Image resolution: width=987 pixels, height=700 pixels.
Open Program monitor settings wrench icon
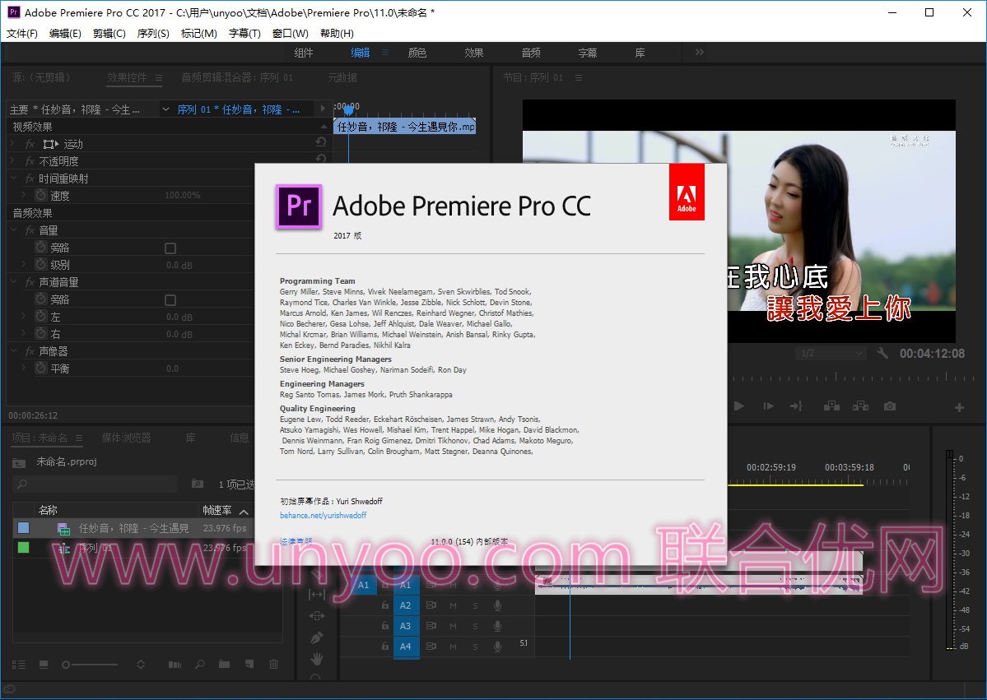[882, 354]
